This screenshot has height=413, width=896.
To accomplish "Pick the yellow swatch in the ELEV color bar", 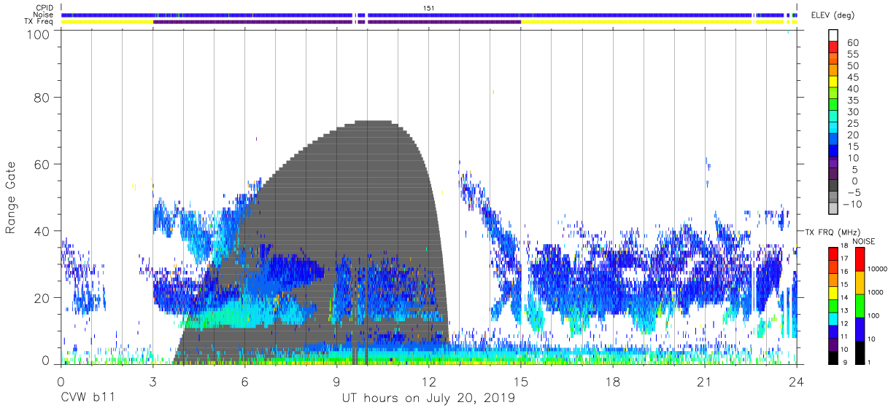I will 833,81.
